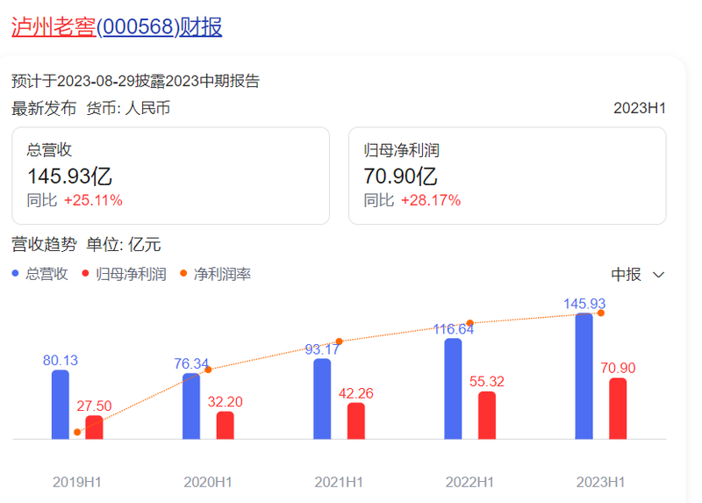
Task: Click the chevron arrow beside 中报
Action: 658,275
